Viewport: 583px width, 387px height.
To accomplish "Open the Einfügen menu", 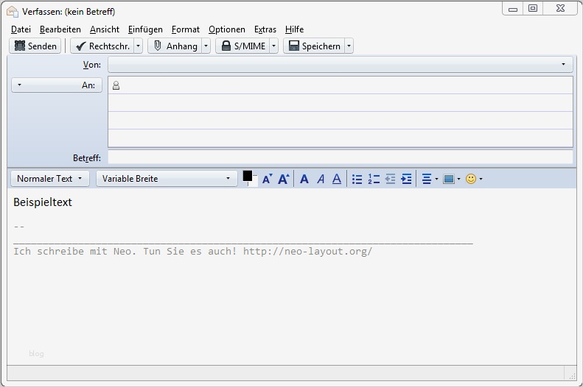I will pyautogui.click(x=145, y=29).
